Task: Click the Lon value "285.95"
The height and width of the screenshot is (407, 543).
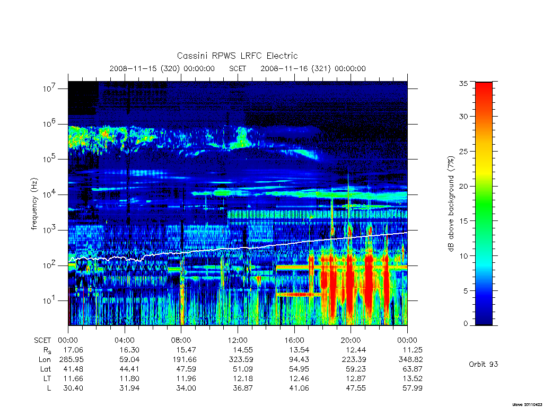Action: [72, 360]
